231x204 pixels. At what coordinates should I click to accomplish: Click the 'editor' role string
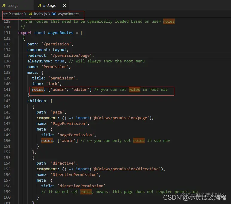pyautogui.click(x=80, y=89)
